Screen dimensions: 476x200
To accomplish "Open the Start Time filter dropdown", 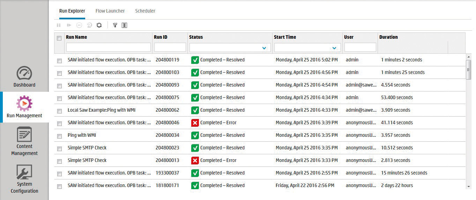I will point(334,47).
